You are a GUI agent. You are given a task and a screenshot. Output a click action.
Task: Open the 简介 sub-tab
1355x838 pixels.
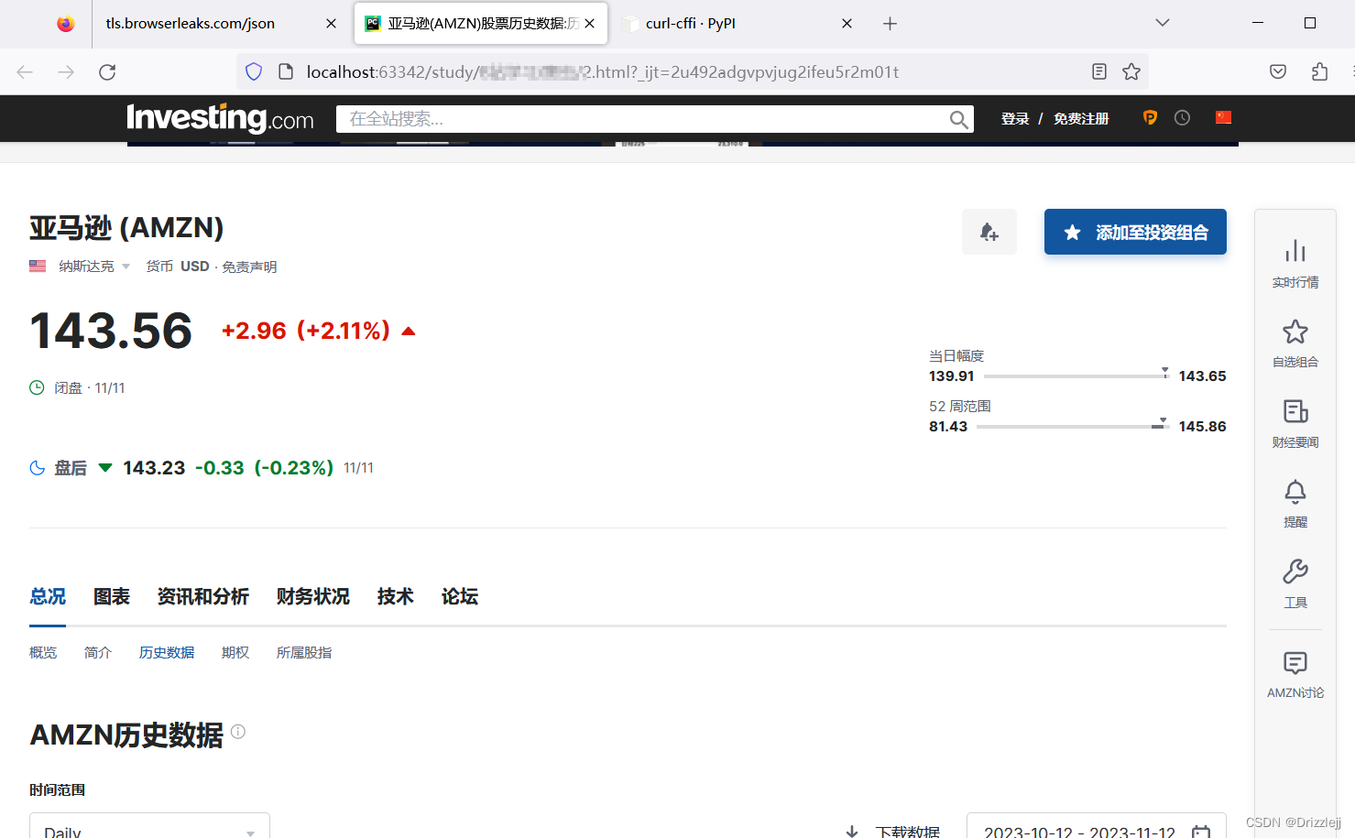coord(98,652)
